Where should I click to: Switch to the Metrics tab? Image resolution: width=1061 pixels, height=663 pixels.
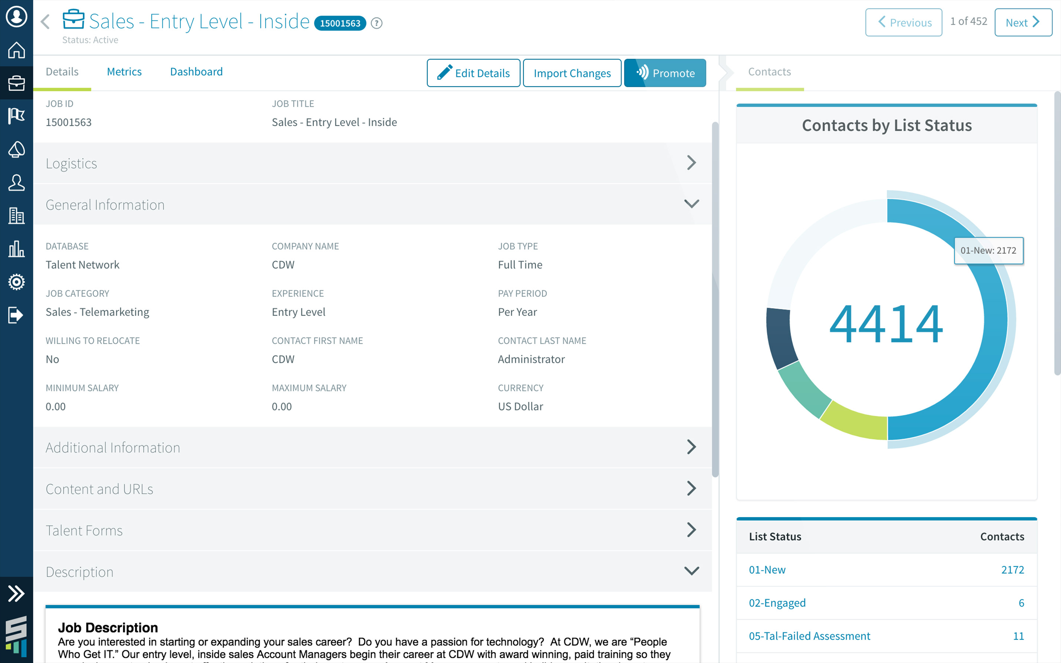click(x=124, y=71)
